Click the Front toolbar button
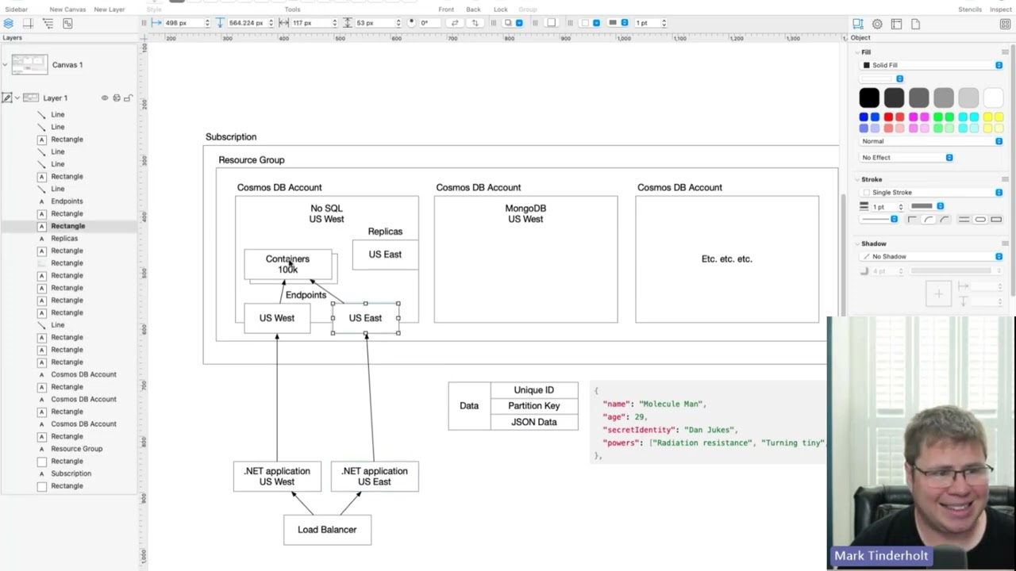This screenshot has width=1016, height=571. coord(446,10)
